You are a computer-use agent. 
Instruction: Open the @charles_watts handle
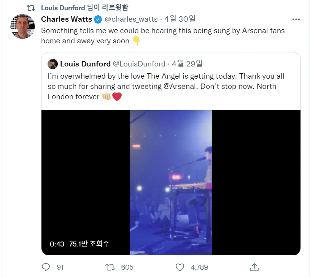point(131,19)
